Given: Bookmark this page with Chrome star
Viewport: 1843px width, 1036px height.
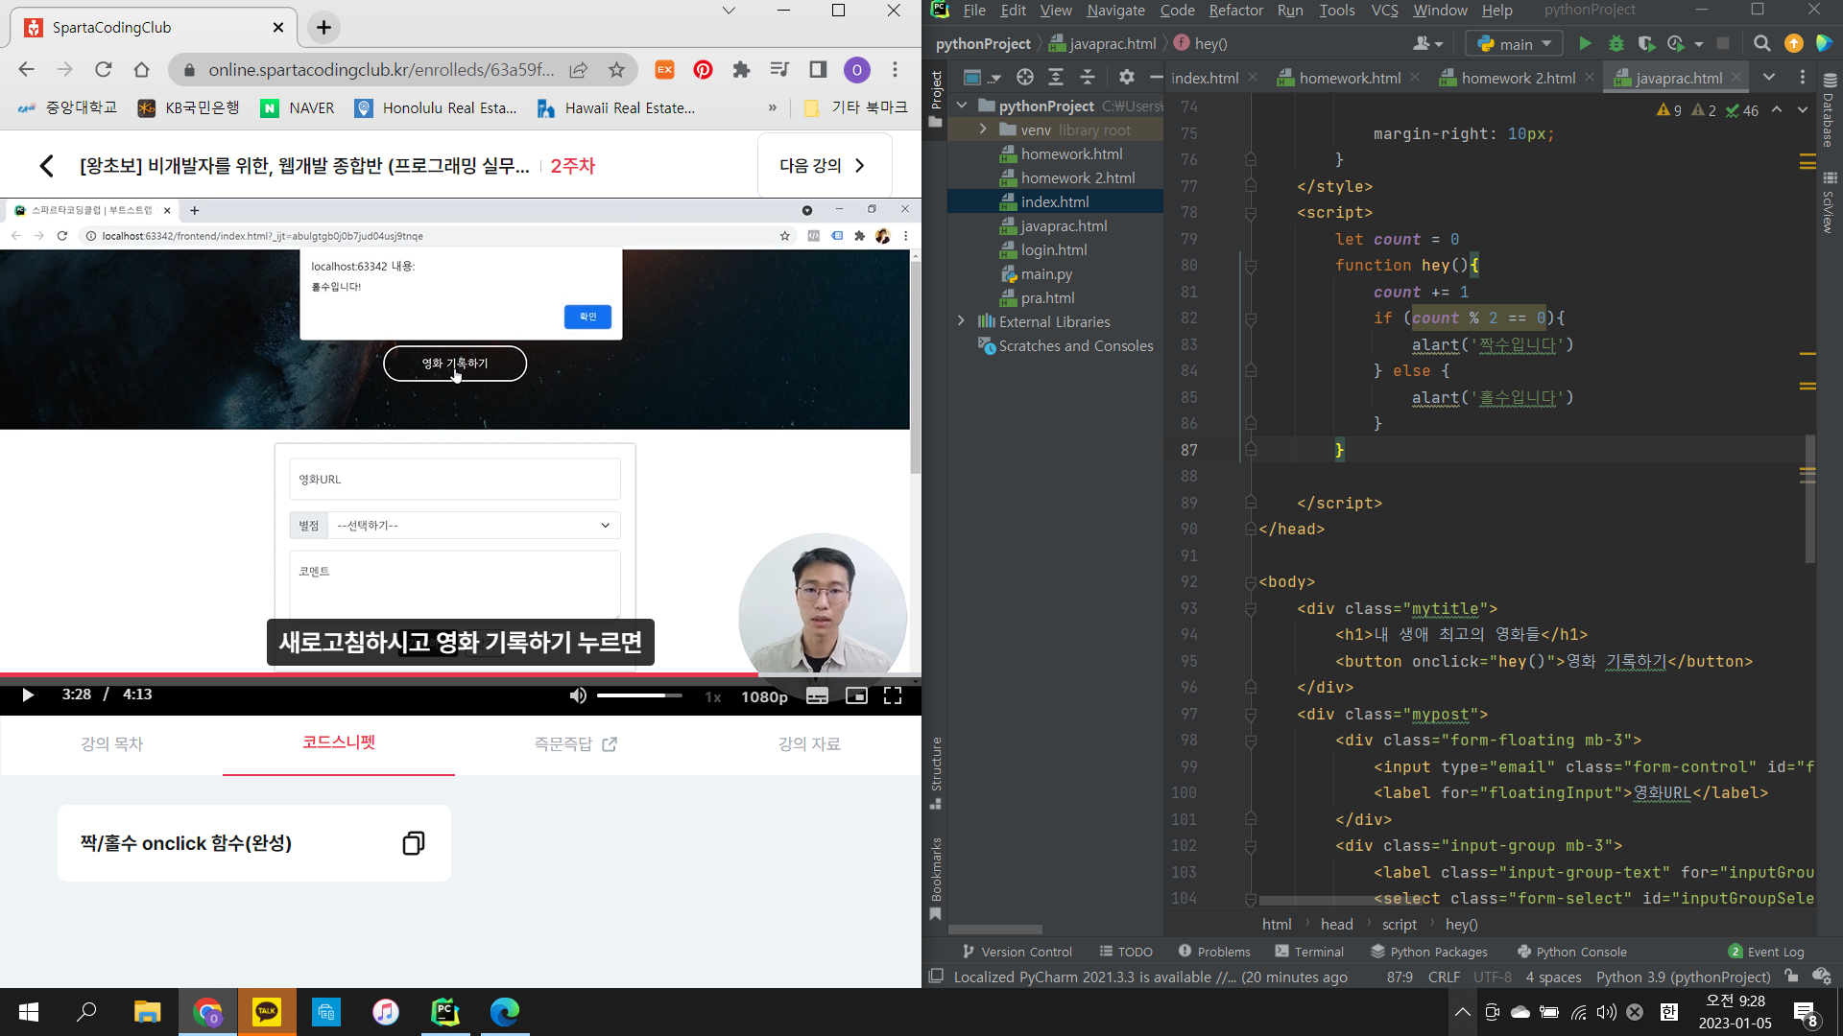Looking at the screenshot, I should (x=616, y=70).
